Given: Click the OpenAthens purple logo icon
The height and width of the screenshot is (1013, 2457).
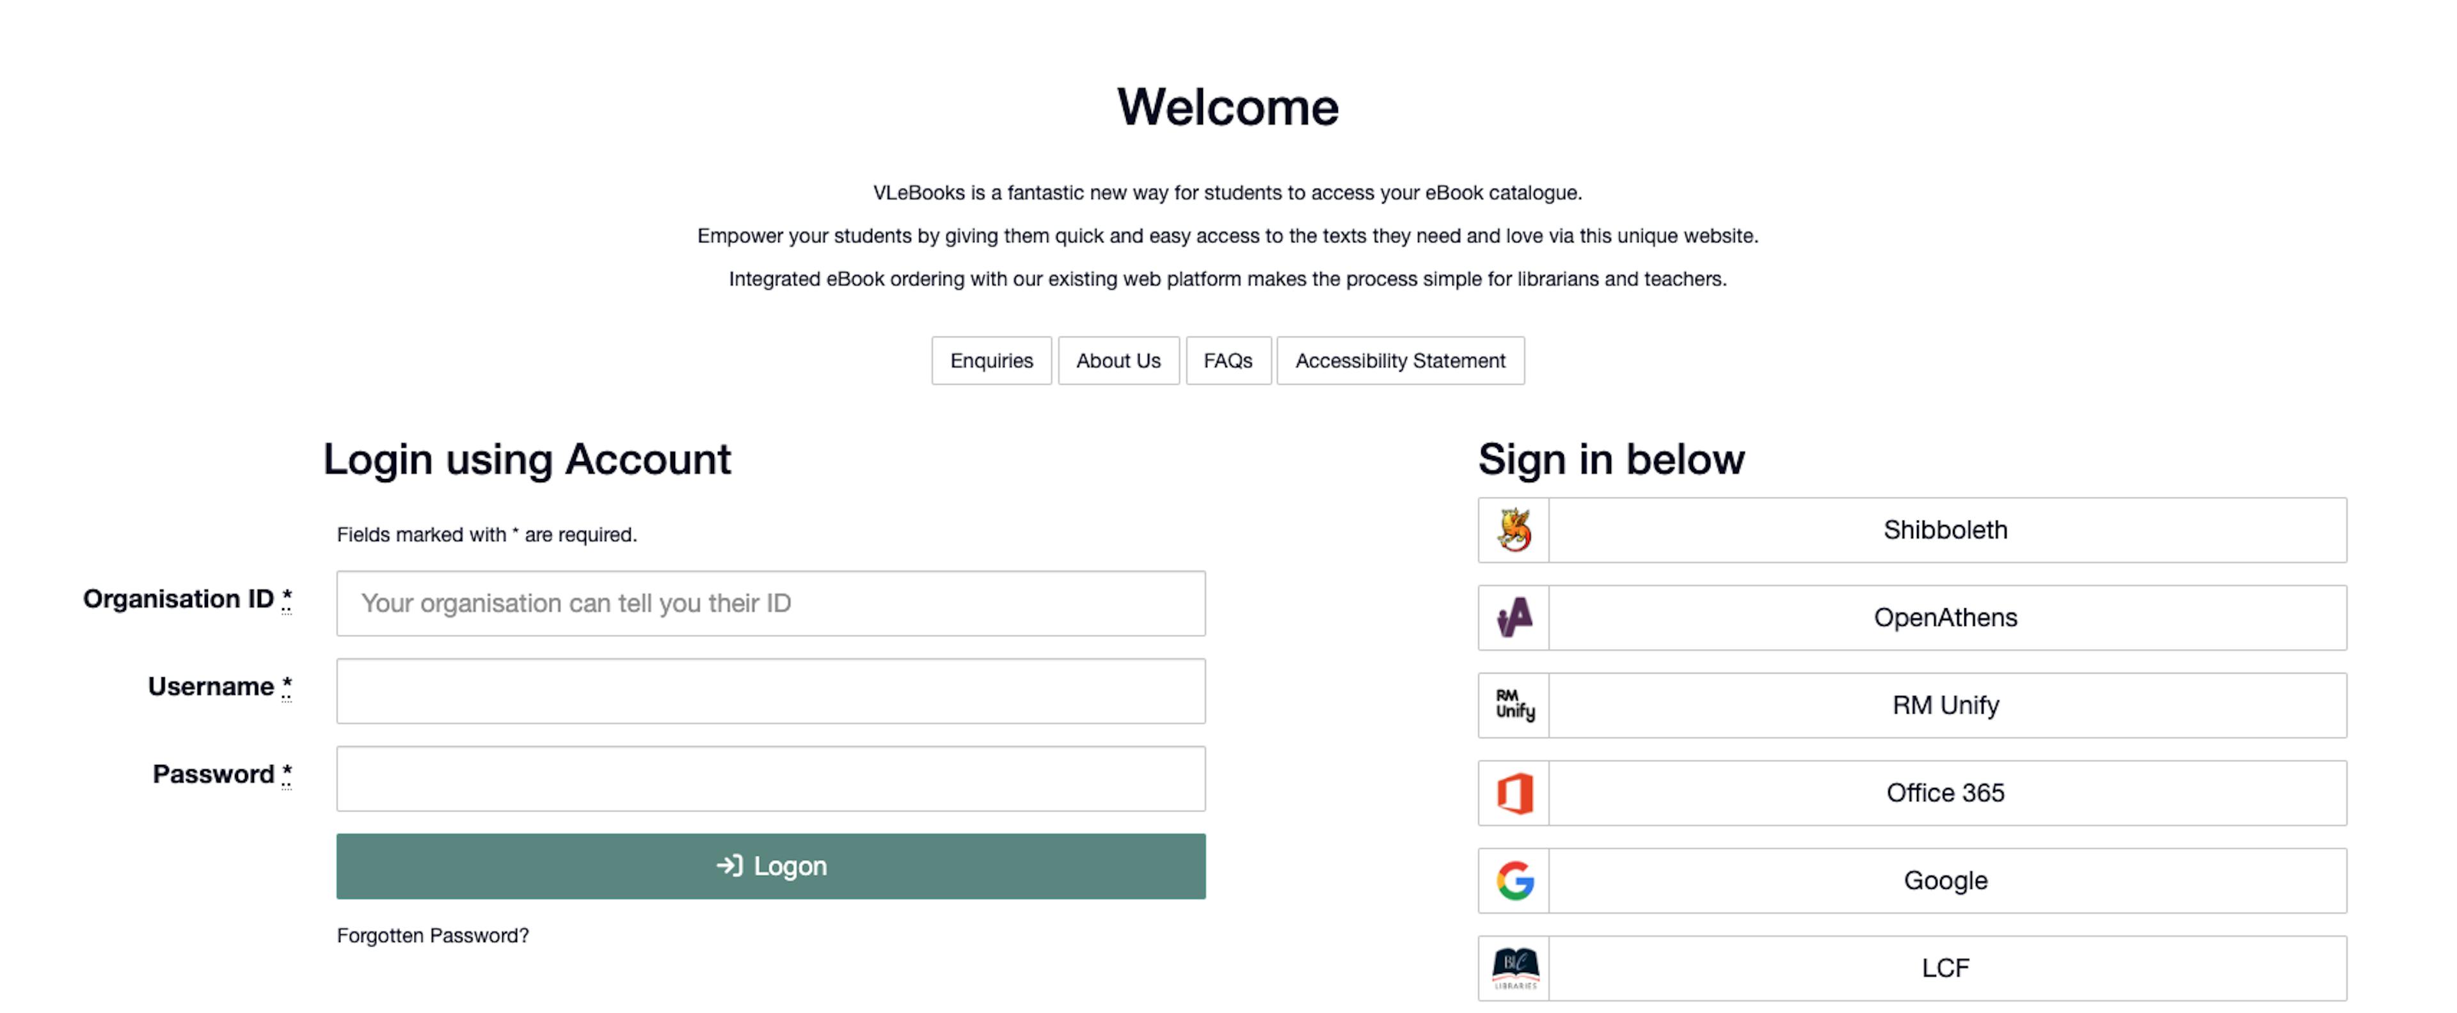Looking at the screenshot, I should (x=1514, y=618).
